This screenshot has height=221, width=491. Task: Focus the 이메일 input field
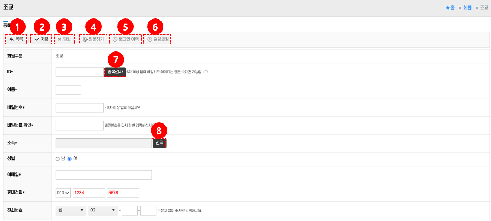(103, 175)
